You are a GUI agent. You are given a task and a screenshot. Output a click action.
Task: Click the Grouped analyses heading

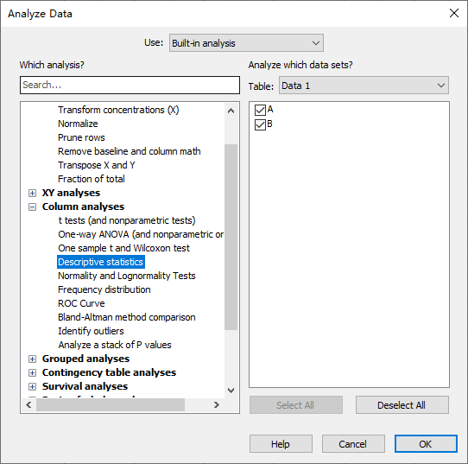85,359
